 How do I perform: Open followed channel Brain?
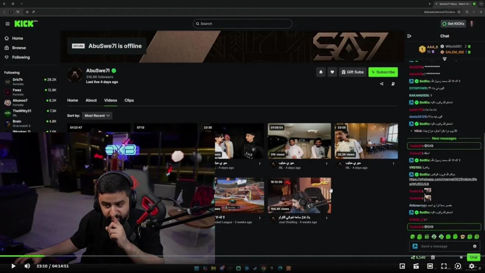[30, 123]
